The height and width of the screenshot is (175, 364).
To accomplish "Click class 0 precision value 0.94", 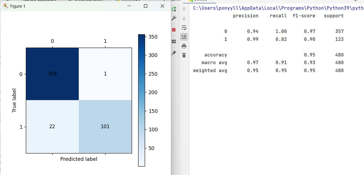I will (x=253, y=31).
